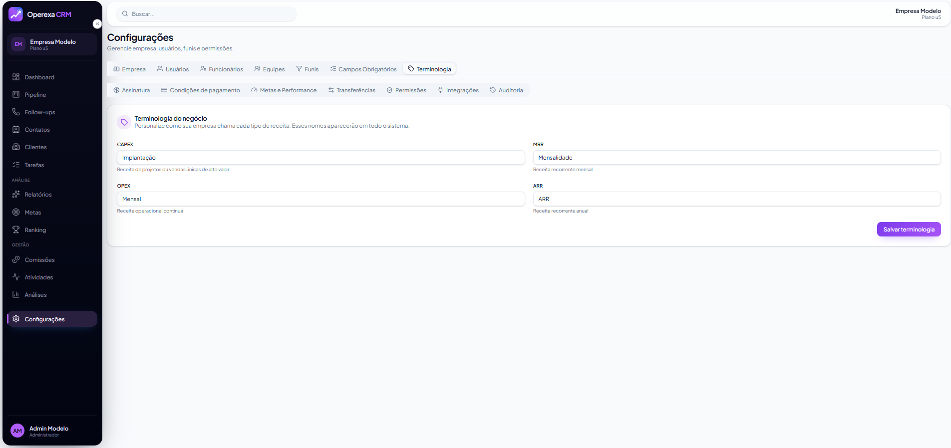951x448 pixels.
Task: Click the Operexa CRM logo icon
Action: click(16, 14)
